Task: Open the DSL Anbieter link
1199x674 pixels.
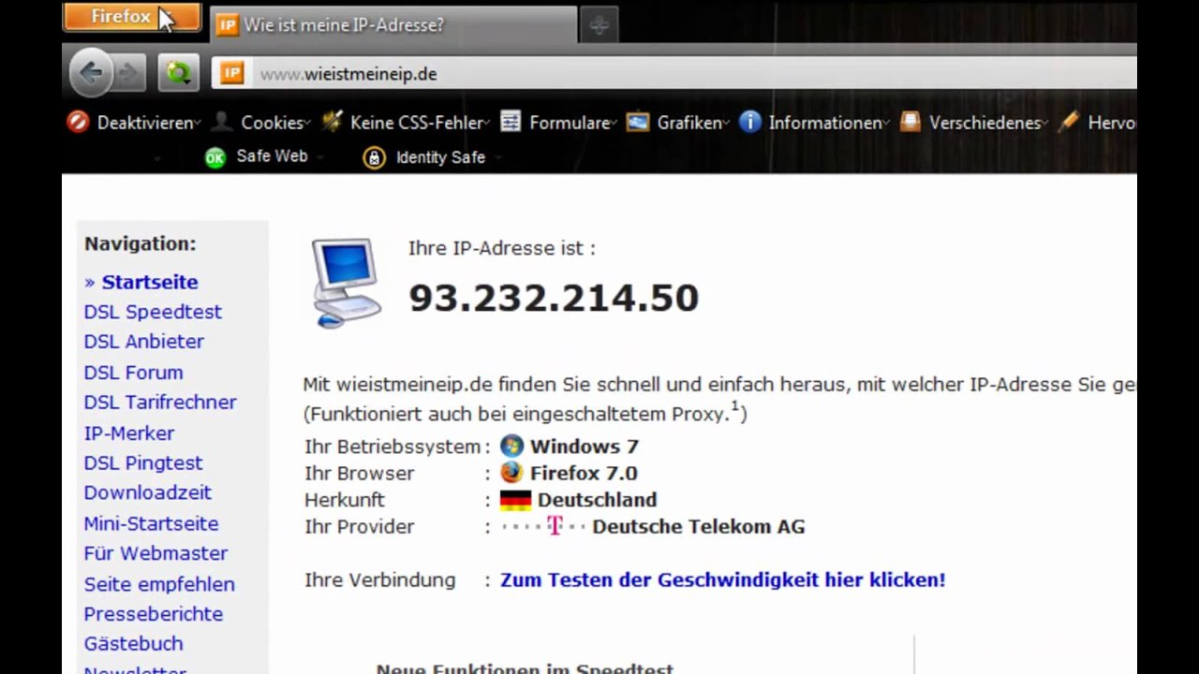Action: click(143, 342)
